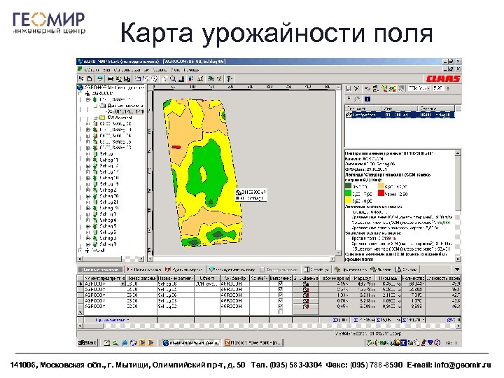The height and width of the screenshot is (378, 504).
Task: Switch to the Microsoft PowerPoint taskbar button
Action: (253, 342)
